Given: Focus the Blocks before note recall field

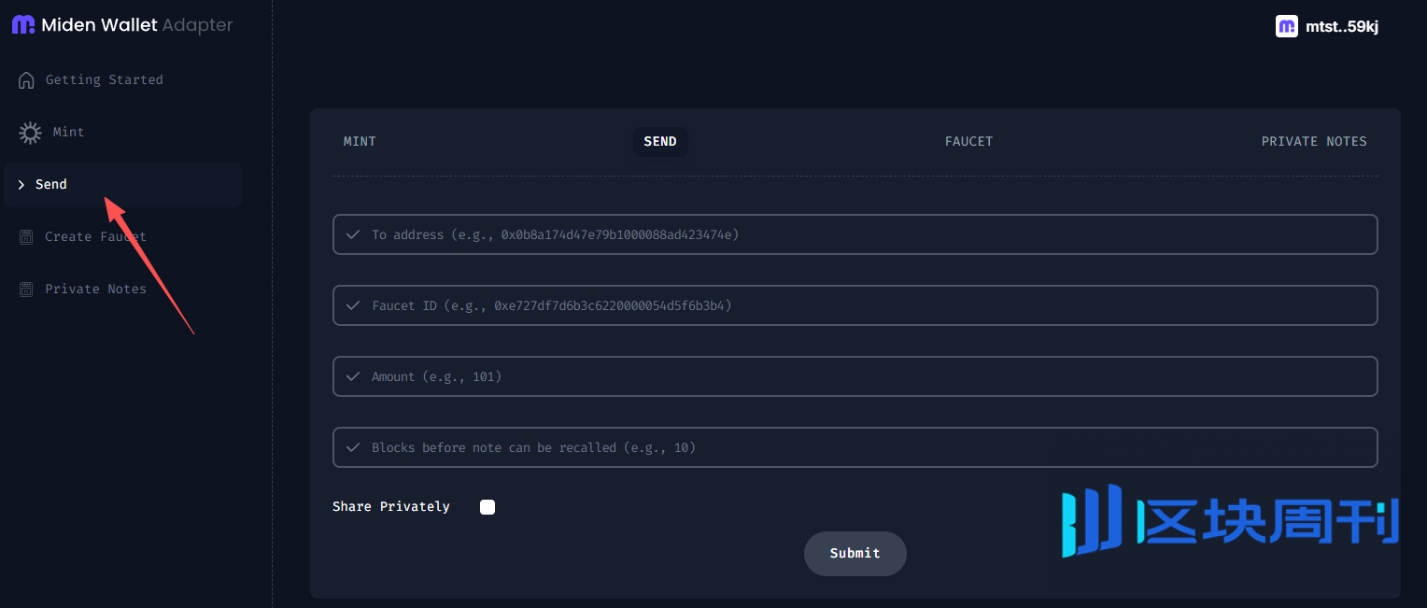Looking at the screenshot, I should point(855,447).
